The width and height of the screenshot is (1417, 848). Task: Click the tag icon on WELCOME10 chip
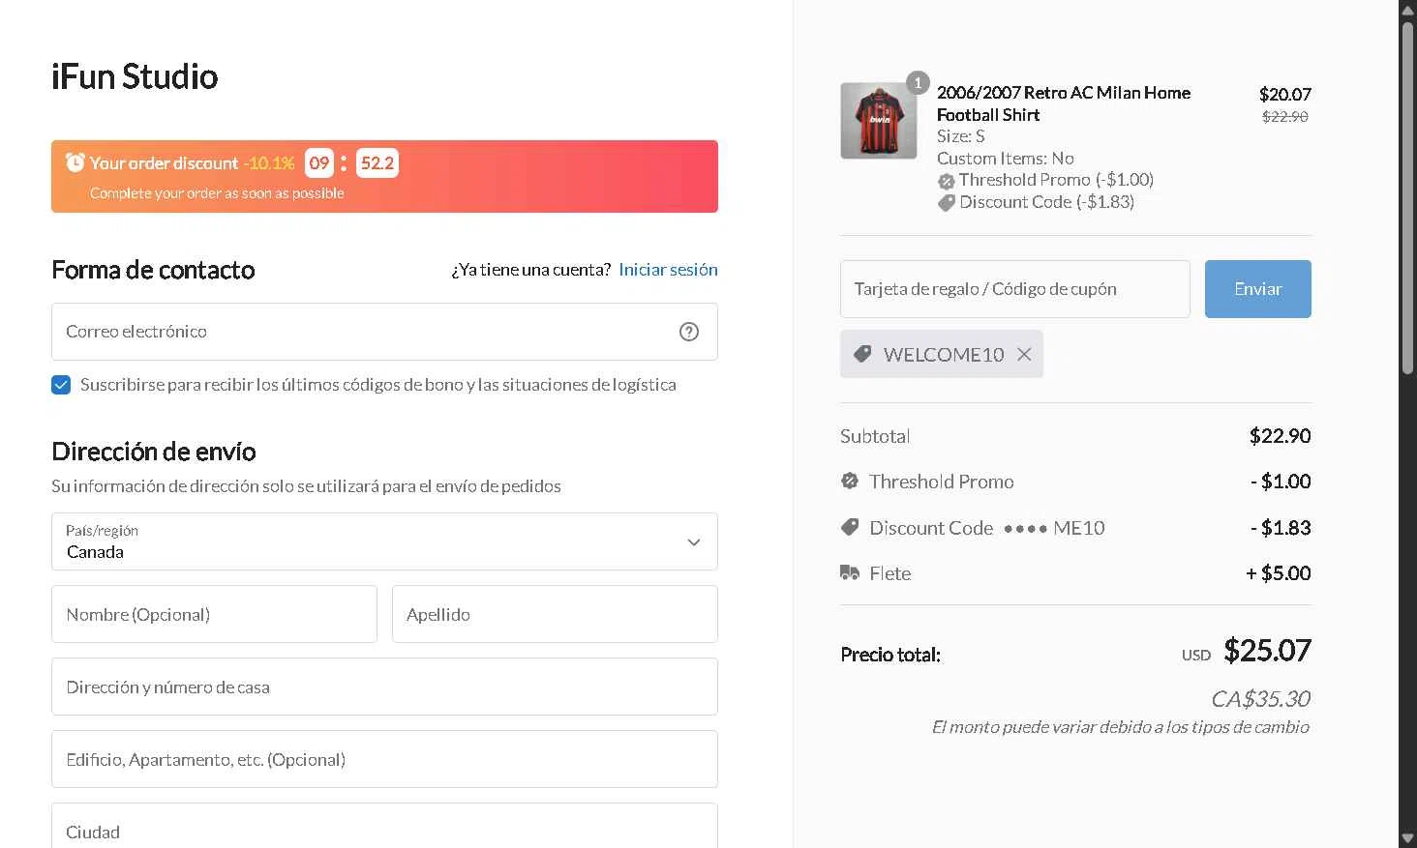[862, 354]
